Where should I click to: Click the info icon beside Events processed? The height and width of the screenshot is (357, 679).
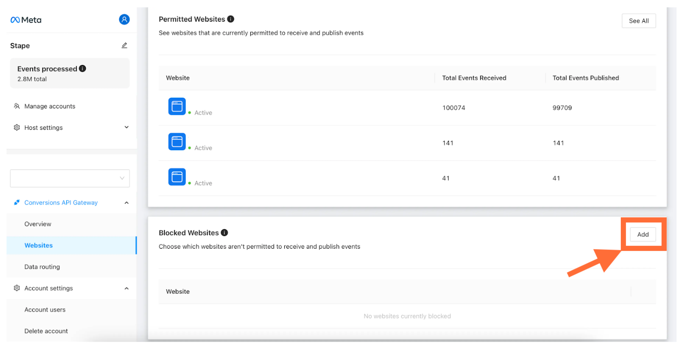pyautogui.click(x=82, y=68)
